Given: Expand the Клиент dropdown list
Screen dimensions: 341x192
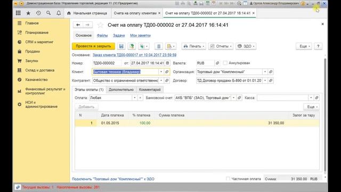Looking at the screenshot, I should [161, 72].
